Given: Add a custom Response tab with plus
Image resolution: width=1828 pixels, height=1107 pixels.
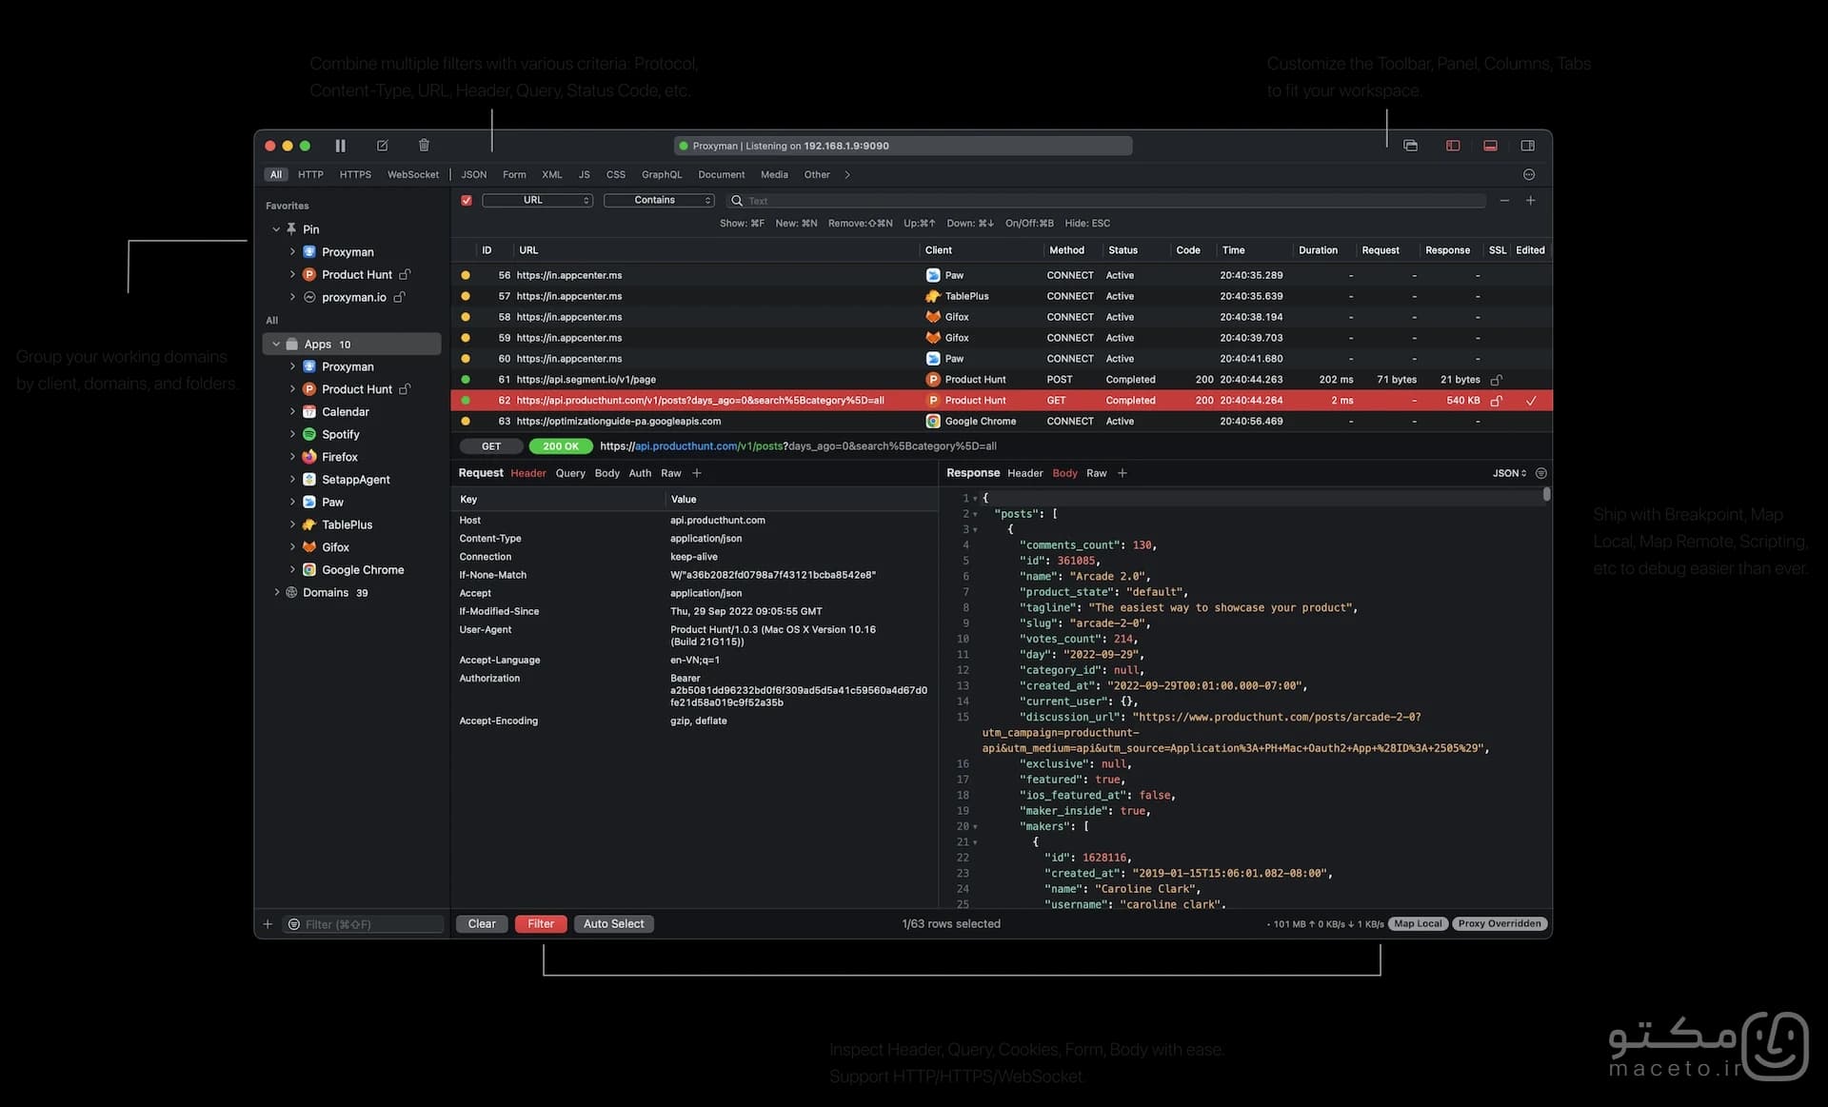Looking at the screenshot, I should click(1123, 473).
